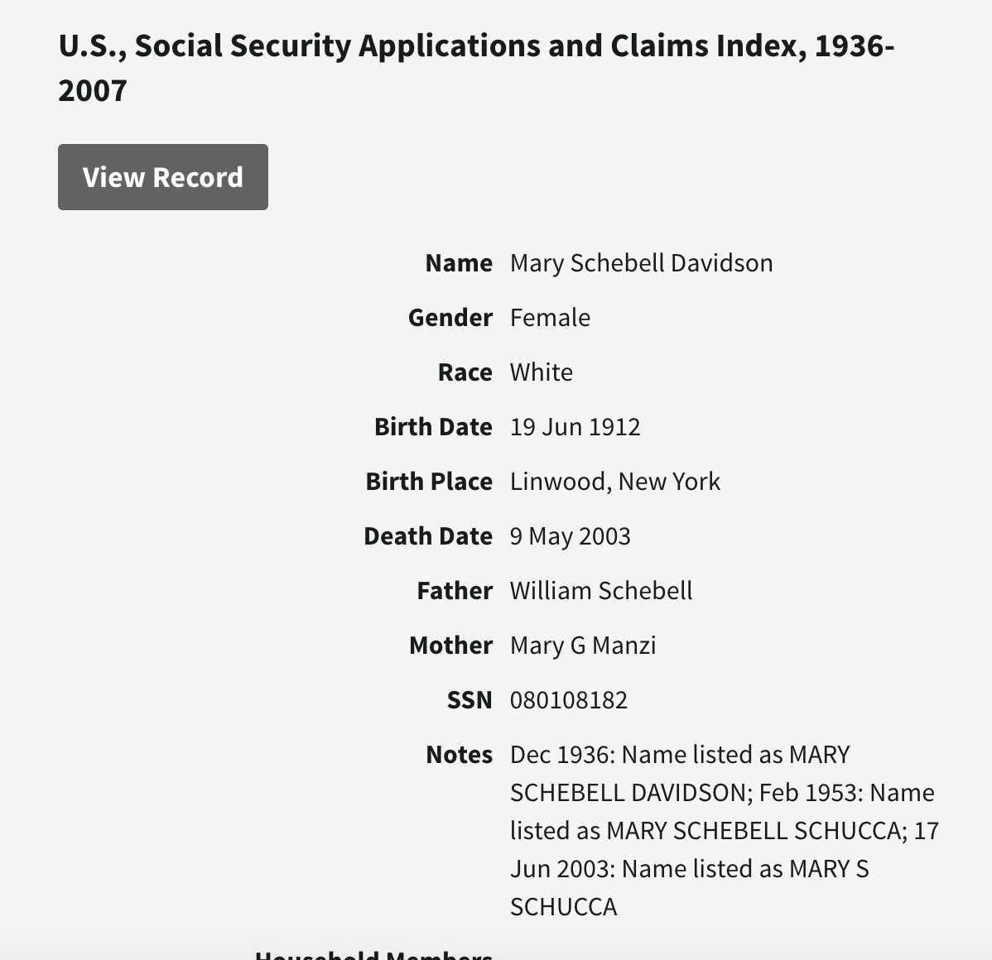Click the Mother field label
This screenshot has width=992, height=960.
pyautogui.click(x=450, y=646)
